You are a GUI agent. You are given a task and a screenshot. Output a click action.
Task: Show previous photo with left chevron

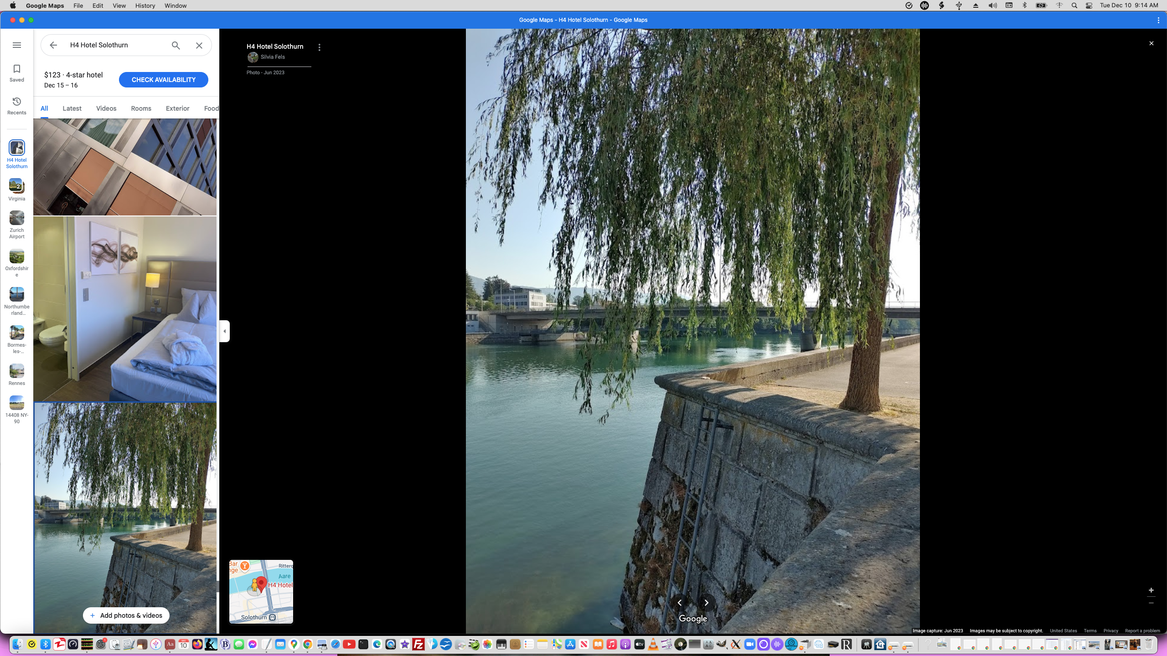[680, 603]
